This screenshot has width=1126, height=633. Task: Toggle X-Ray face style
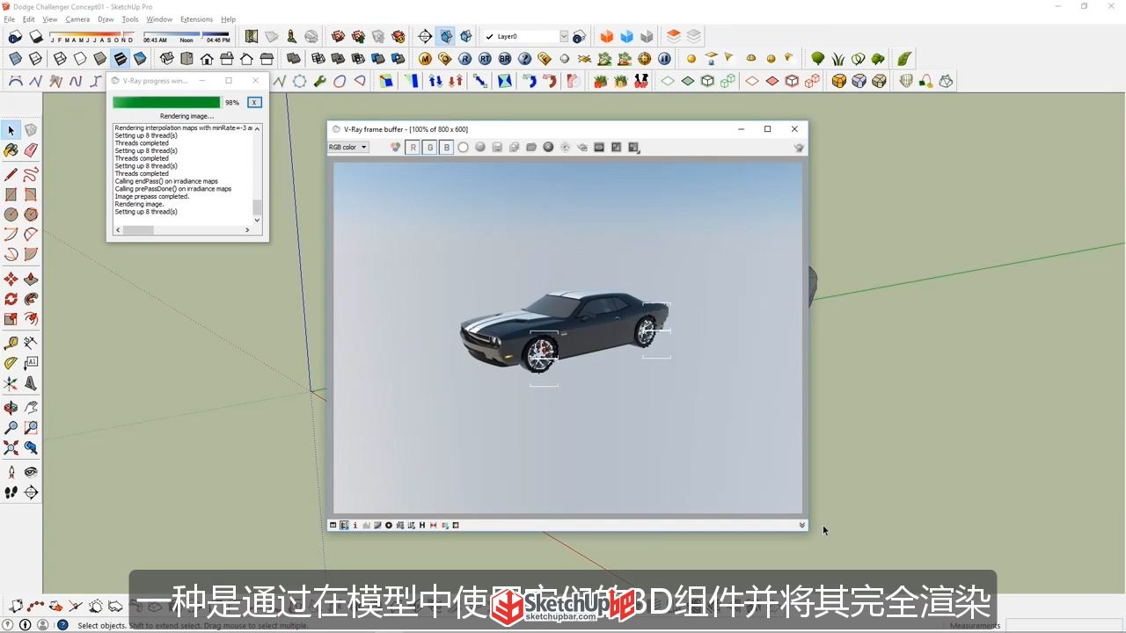[x=15, y=59]
